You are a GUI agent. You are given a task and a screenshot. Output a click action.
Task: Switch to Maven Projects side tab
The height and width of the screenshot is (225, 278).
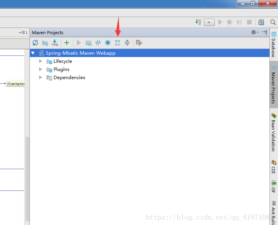(274, 85)
